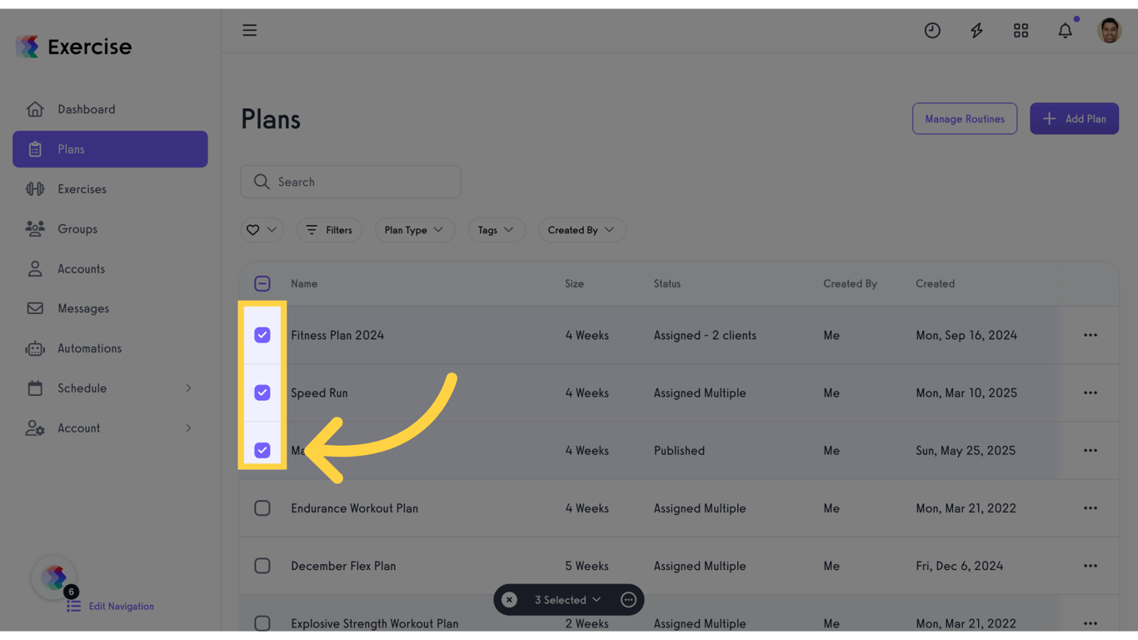Deselect the Fitness Plan 2024 checkbox
This screenshot has width=1138, height=640.
pyautogui.click(x=262, y=335)
